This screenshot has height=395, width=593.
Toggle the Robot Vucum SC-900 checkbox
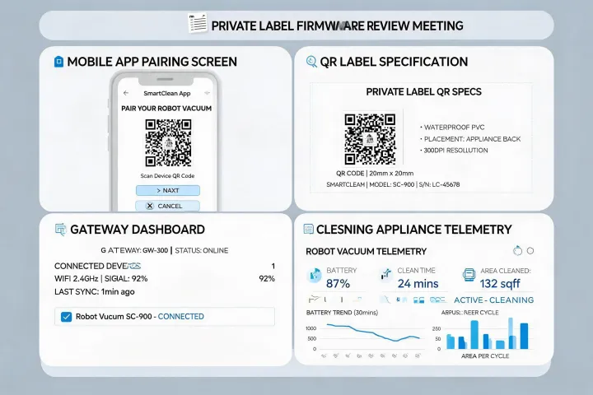pos(66,317)
